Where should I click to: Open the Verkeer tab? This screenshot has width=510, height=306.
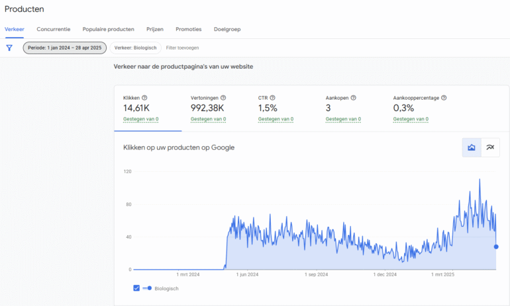tap(15, 29)
